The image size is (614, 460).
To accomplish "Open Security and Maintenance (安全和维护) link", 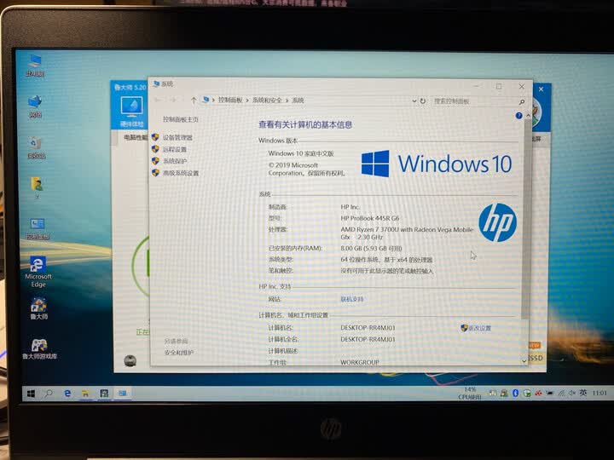I will pos(179,353).
